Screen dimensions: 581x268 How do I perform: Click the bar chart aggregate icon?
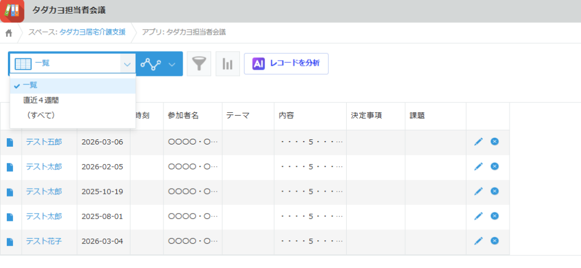(228, 64)
